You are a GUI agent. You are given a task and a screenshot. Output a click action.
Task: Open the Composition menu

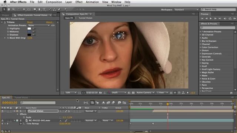click(x=54, y=2)
